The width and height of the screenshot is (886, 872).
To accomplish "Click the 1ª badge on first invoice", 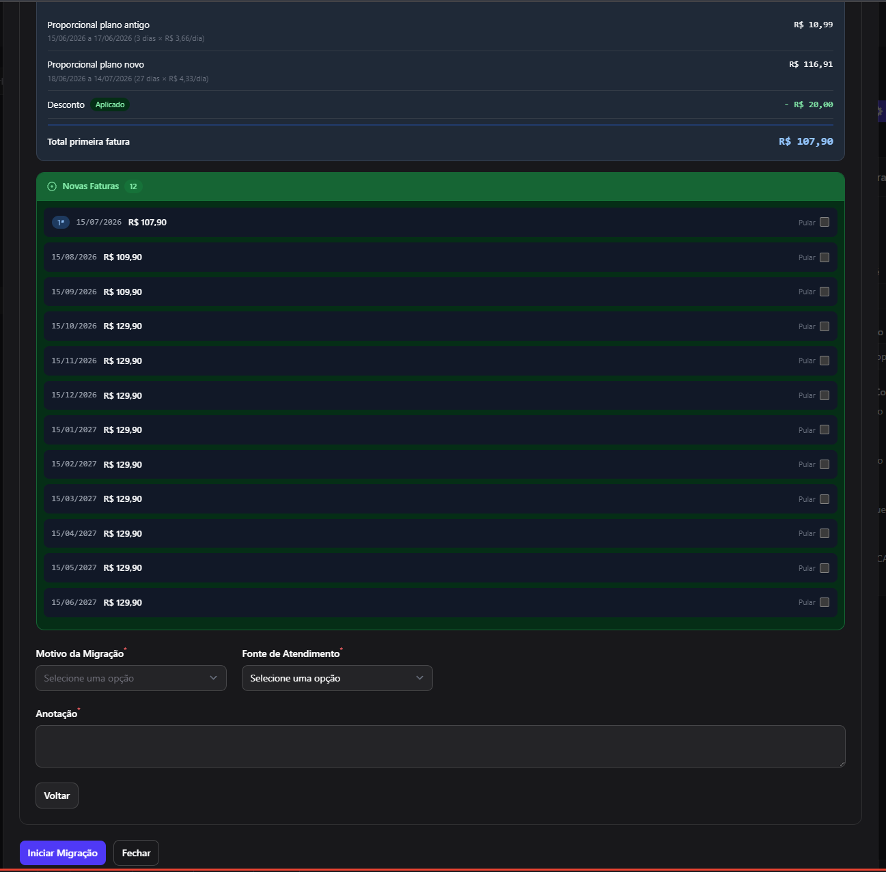I will [61, 223].
